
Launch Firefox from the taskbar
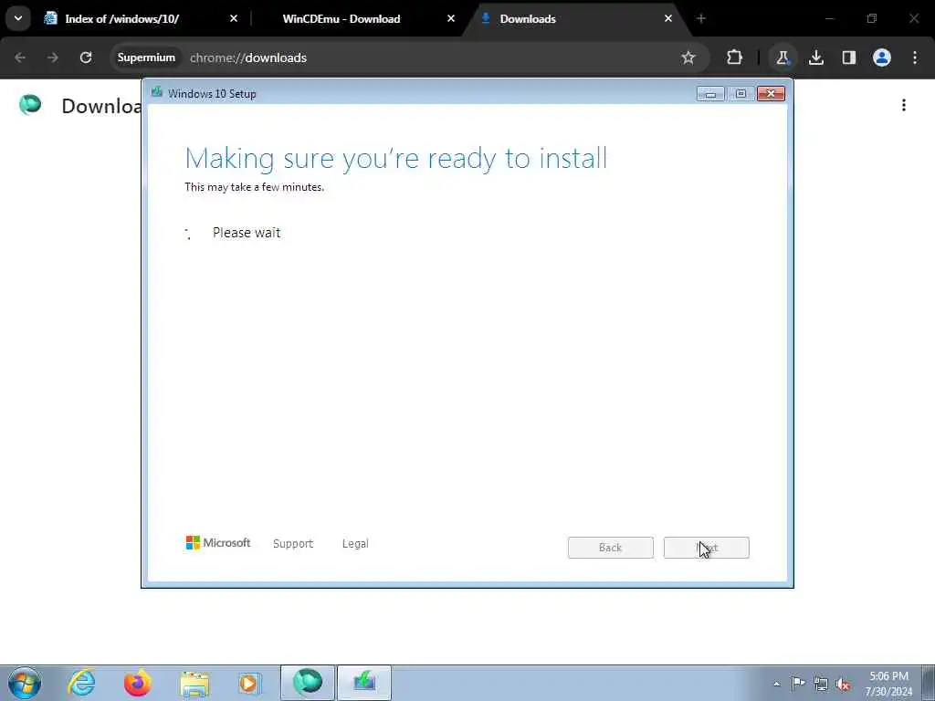pyautogui.click(x=137, y=683)
